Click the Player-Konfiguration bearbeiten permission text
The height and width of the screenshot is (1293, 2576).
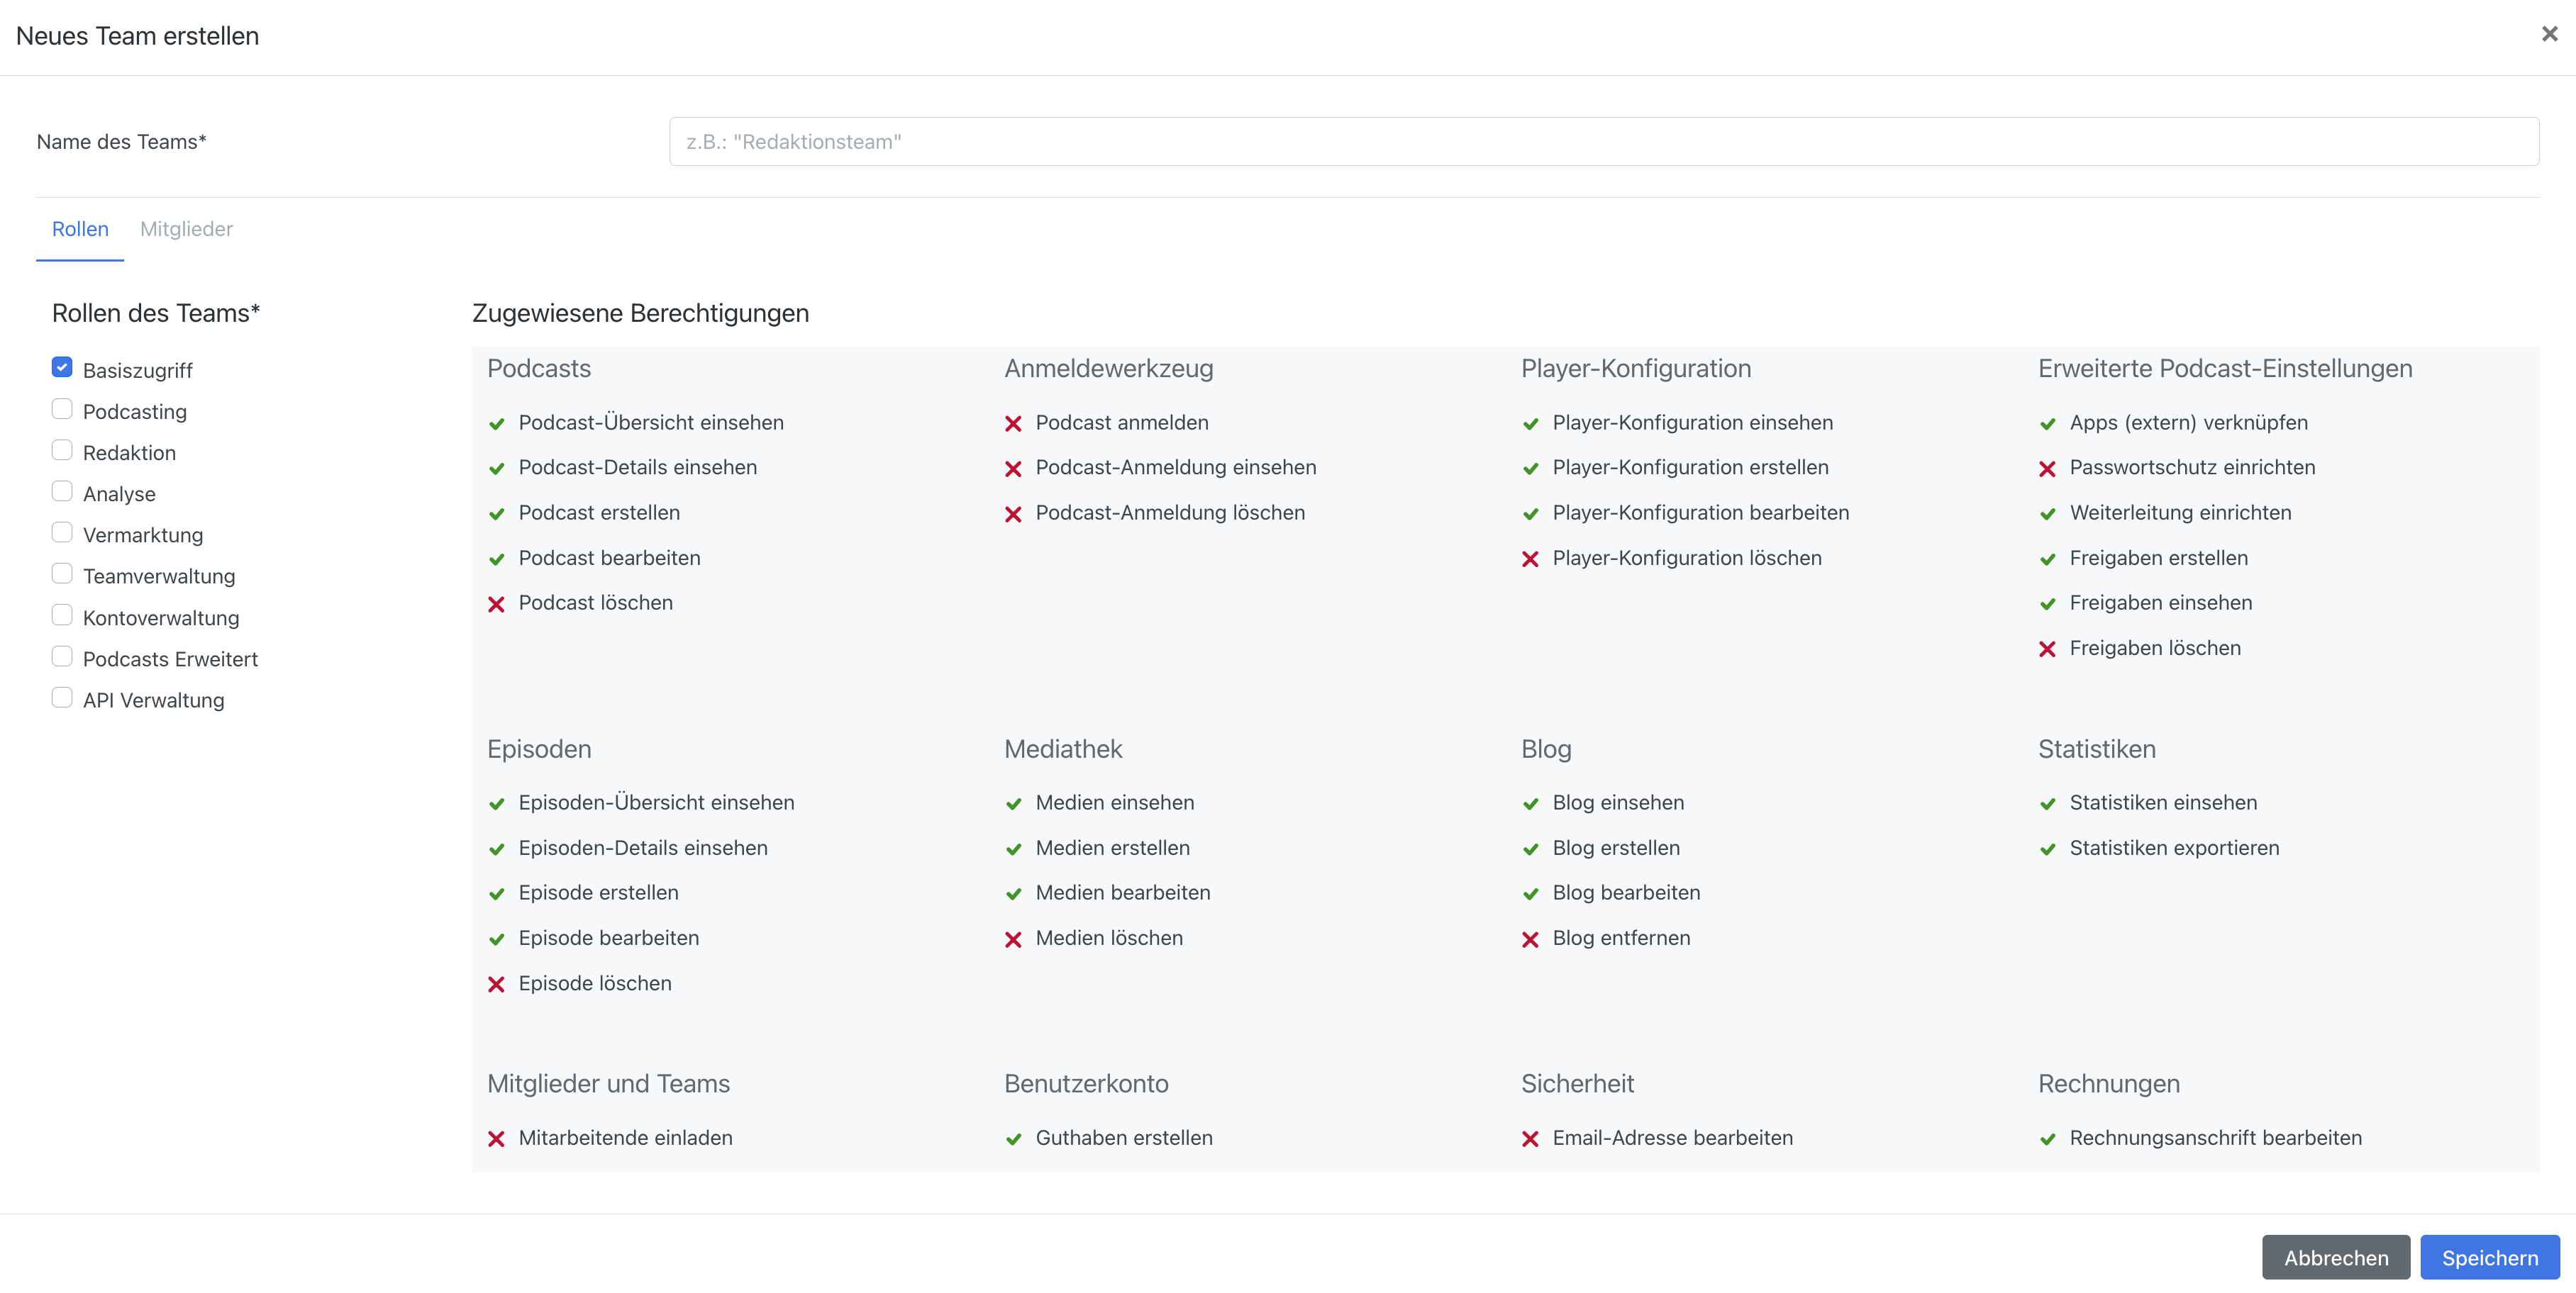click(1700, 513)
